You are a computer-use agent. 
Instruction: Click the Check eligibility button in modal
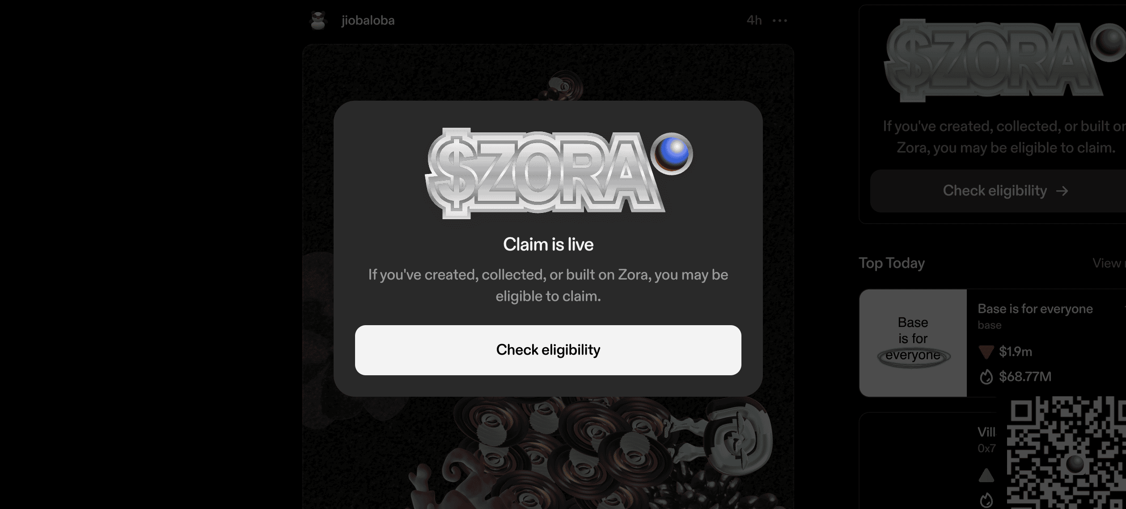[x=548, y=350]
